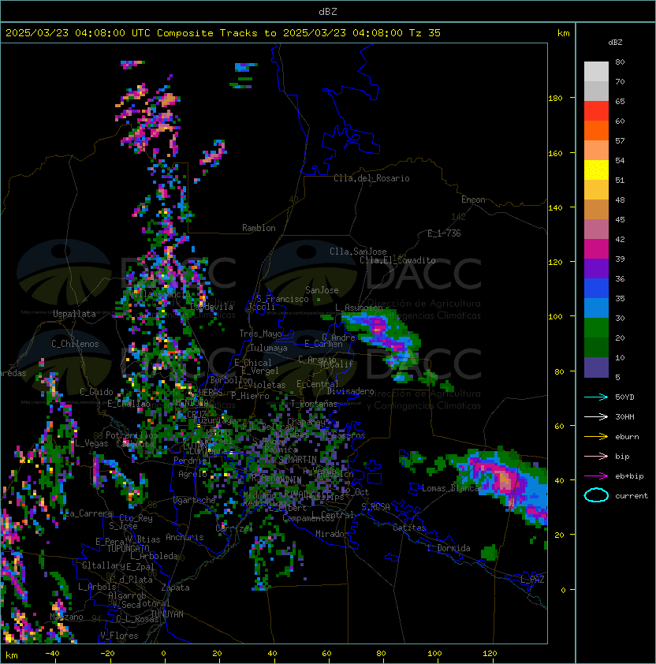Select the magenta swatch between 42 and 39
This screenshot has width=656, height=664.
click(596, 249)
